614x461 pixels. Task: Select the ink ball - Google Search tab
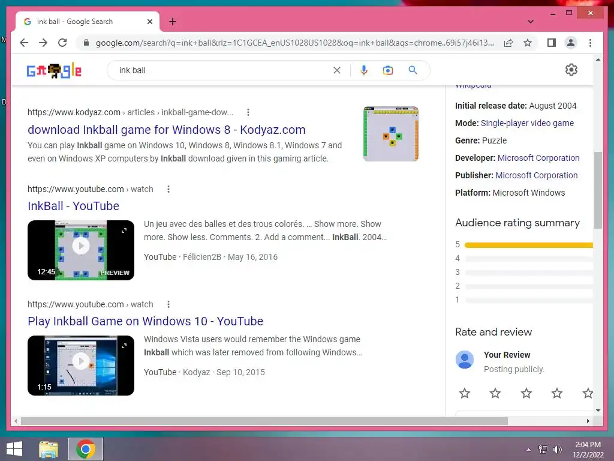pyautogui.click(x=88, y=22)
